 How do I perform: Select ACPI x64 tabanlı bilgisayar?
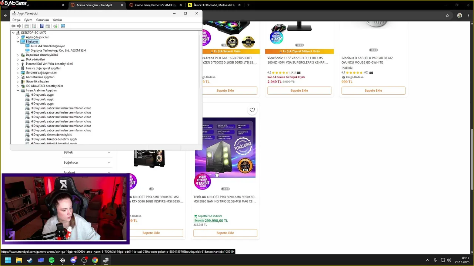click(47, 46)
